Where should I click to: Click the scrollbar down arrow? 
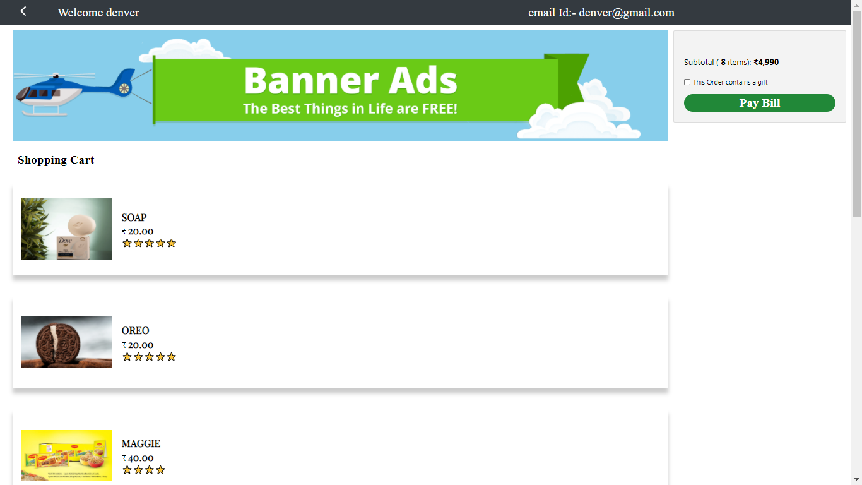(x=856, y=479)
